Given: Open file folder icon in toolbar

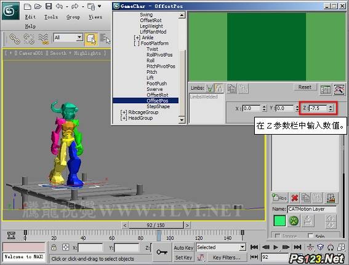Looking at the screenshot, I should [38, 6].
